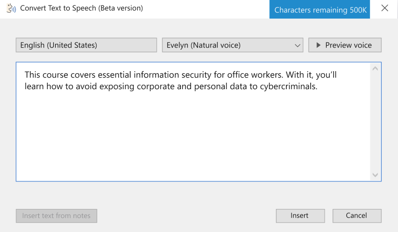The width and height of the screenshot is (398, 232).
Task: Click the Preview voice button
Action: click(x=345, y=45)
